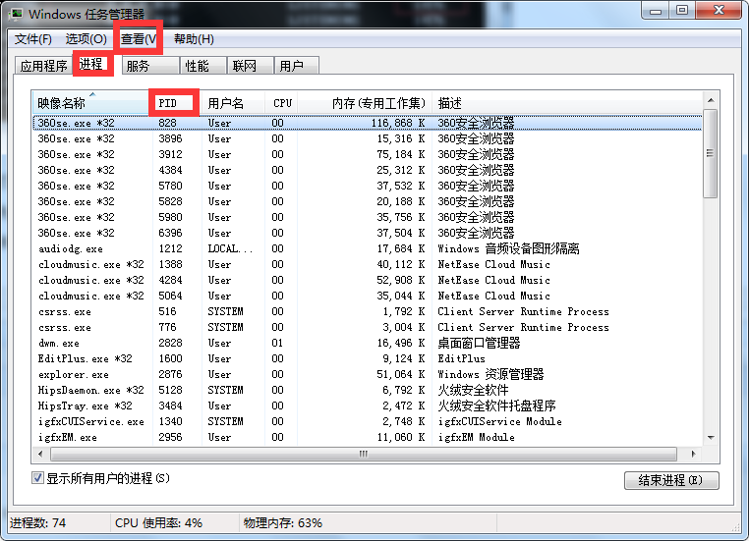Close the Task Manager window
This screenshot has height=541, width=749.
pyautogui.click(x=720, y=11)
